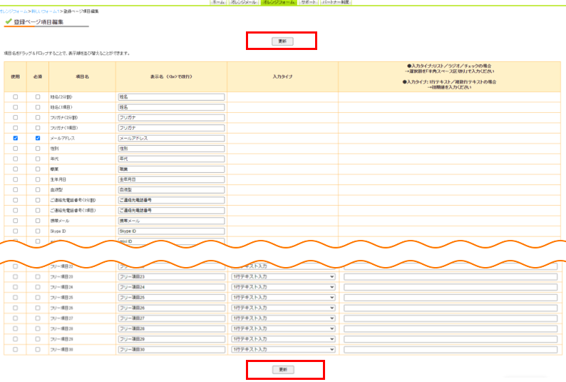Image resolution: width=566 pixels, height=382 pixels.
Task: Mark 年代 as 必須
Action: (x=38, y=159)
